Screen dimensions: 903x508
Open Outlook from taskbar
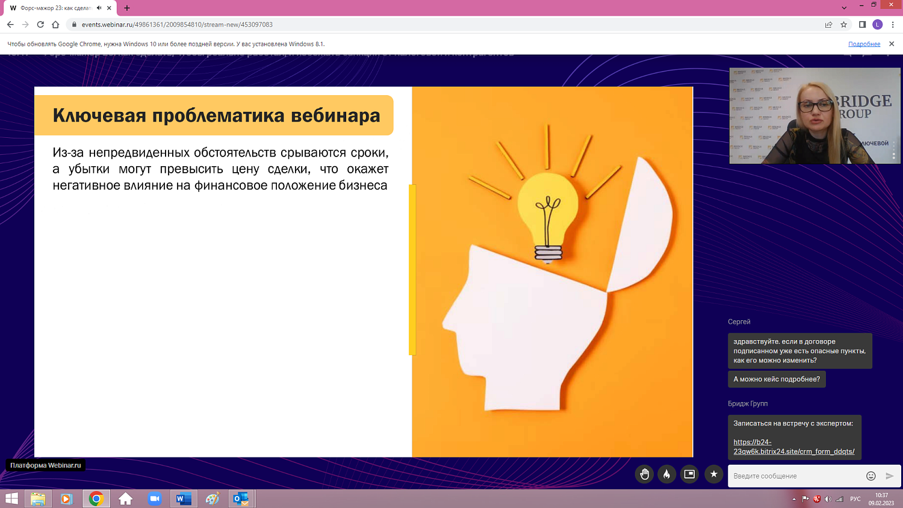tap(241, 498)
